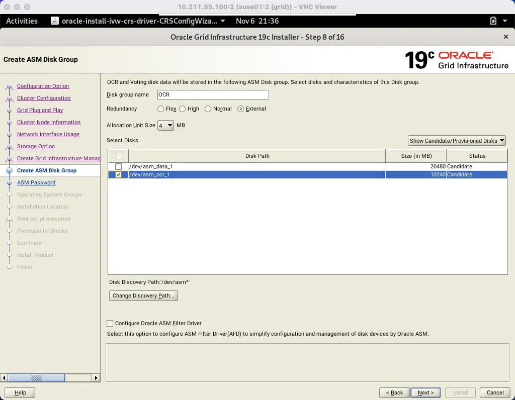The width and height of the screenshot is (515, 400).
Task: Enable the Configure Oracle ASM Filter Driver checkbox
Action: click(x=109, y=323)
